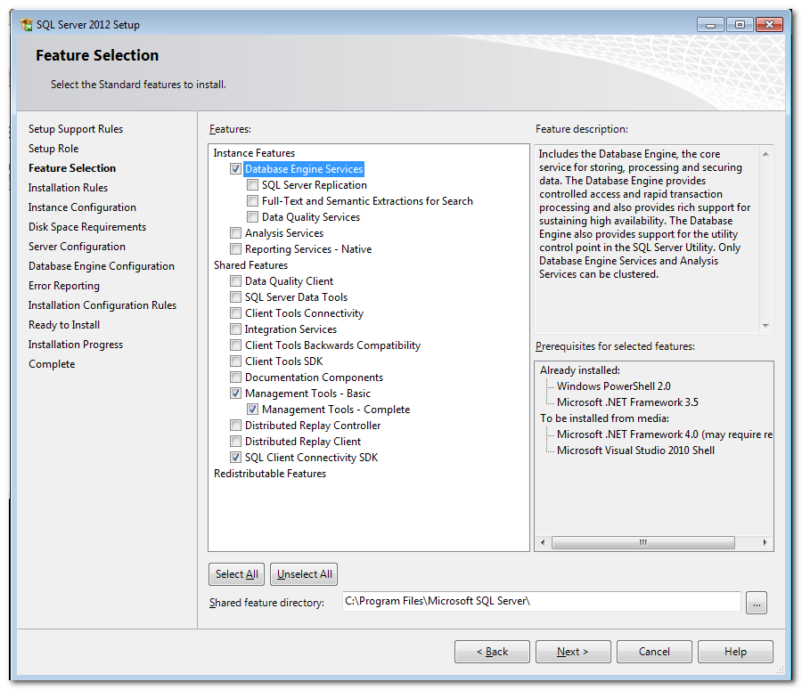Tick the Integration Services checkbox
The width and height of the screenshot is (802, 690).
point(236,329)
